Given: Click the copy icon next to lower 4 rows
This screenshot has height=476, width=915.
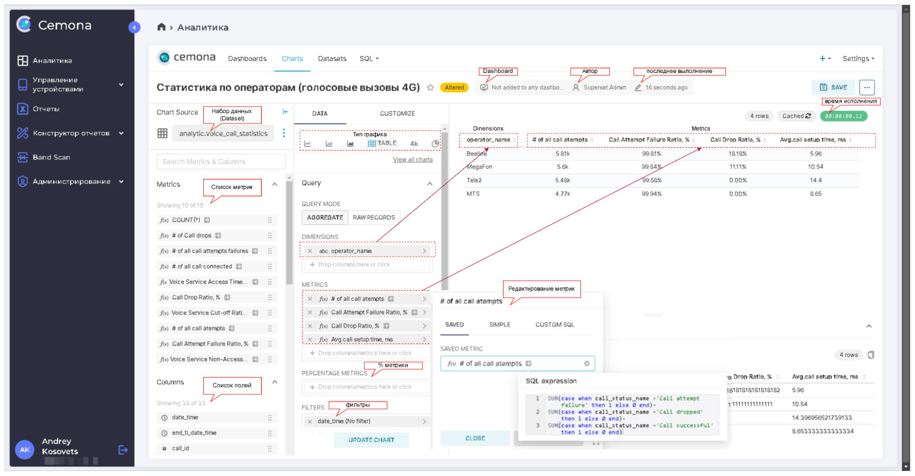Looking at the screenshot, I should 871,355.
